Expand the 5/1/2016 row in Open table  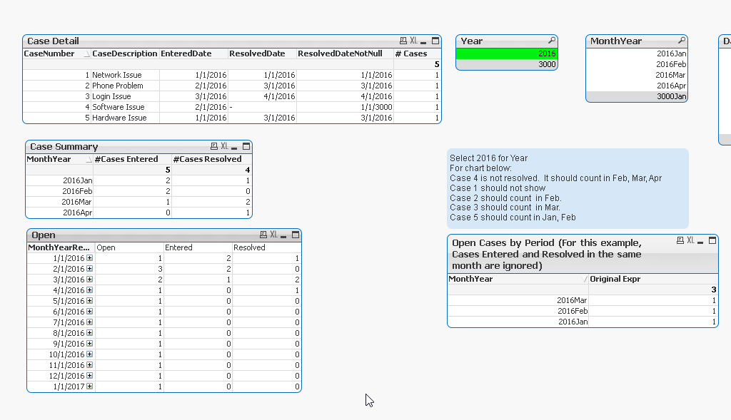[89, 301]
